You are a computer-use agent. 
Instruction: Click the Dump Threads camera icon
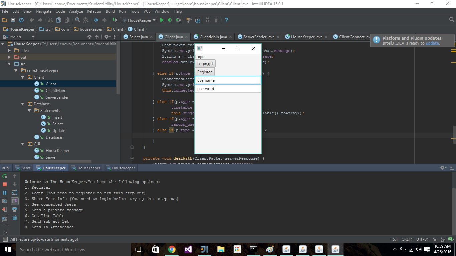tap(5, 201)
